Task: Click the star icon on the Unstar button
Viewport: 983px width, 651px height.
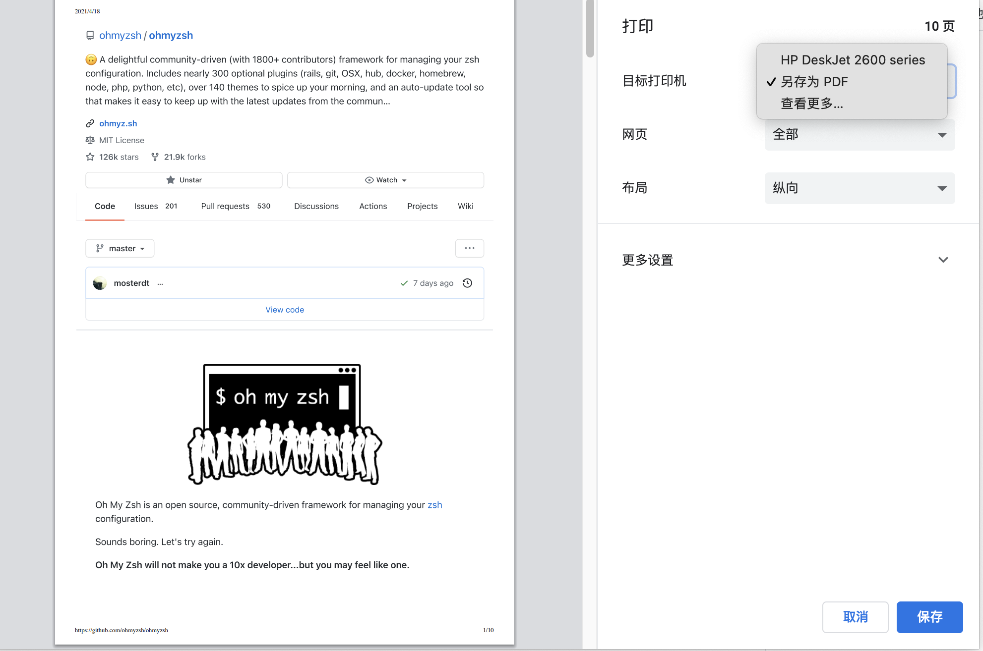Action: (x=171, y=180)
